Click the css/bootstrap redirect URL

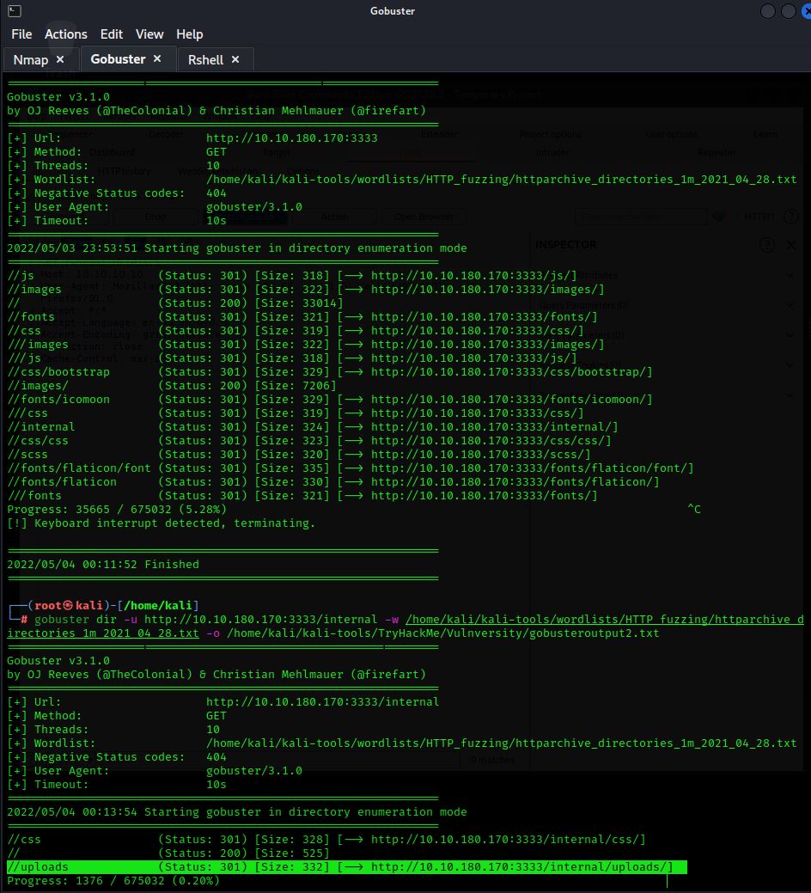pyautogui.click(x=511, y=372)
